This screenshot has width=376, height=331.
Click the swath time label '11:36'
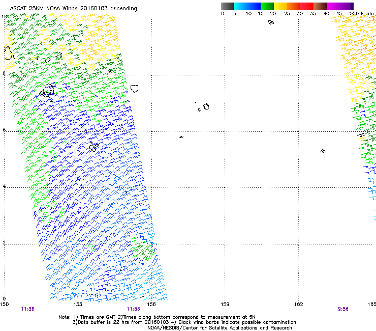[27, 309]
